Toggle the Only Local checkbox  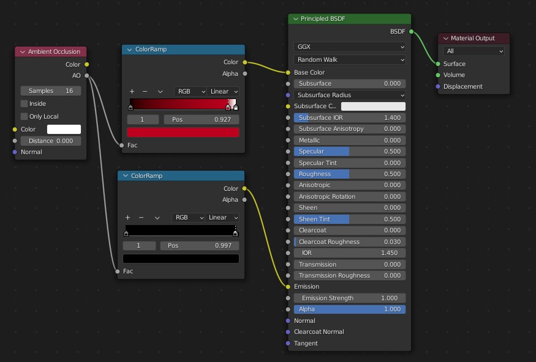[25, 117]
